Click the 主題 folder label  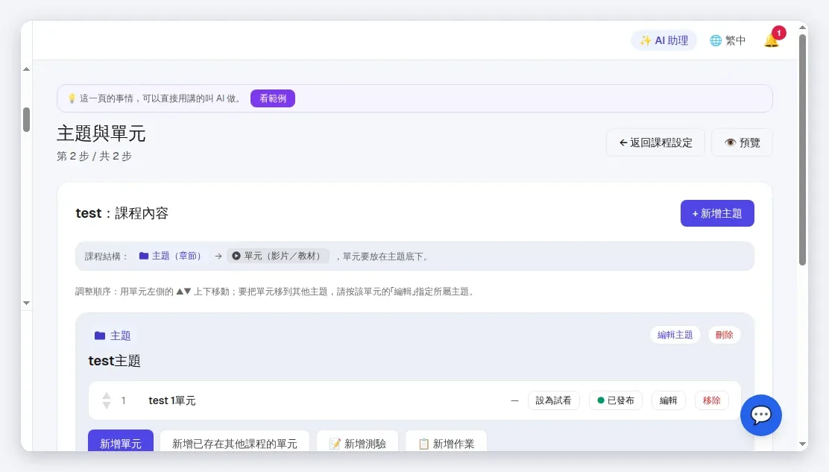(112, 336)
